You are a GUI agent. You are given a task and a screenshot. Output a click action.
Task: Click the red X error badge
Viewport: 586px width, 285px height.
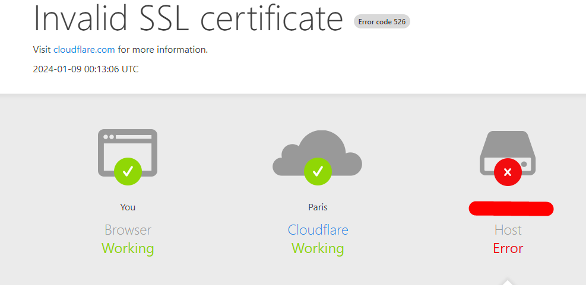(x=508, y=172)
